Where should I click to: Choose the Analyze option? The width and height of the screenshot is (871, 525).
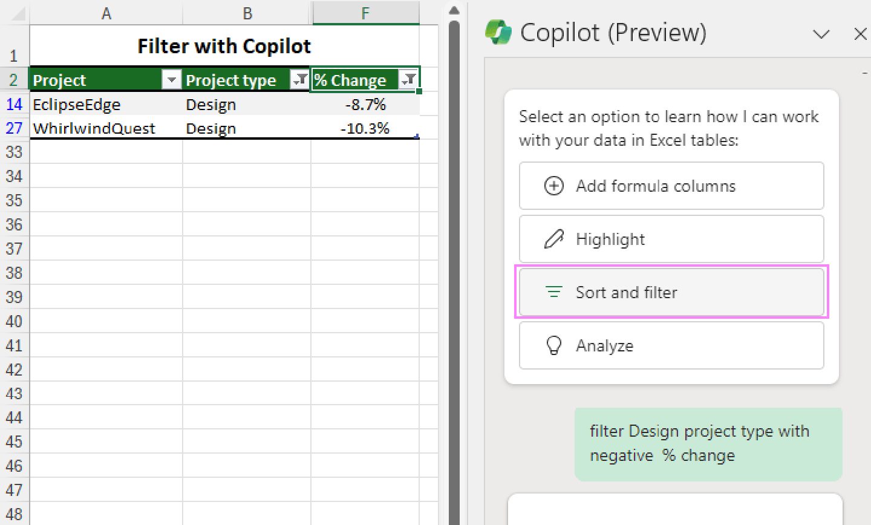coord(671,345)
